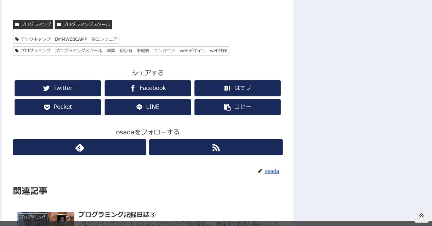432x226 pixels.
Task: Open the 未経験 tag
Action: tap(143, 51)
